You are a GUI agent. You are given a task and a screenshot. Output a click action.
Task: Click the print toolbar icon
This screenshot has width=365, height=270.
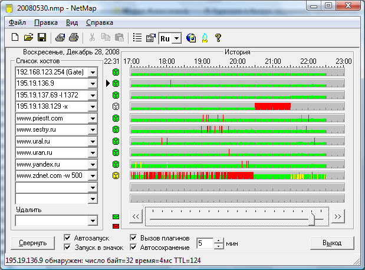[x=74, y=37]
